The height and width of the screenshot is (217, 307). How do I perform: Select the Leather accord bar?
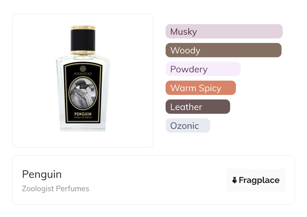[198, 107]
